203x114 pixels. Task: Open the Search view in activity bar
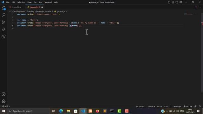pyautogui.click(x=3, y=15)
